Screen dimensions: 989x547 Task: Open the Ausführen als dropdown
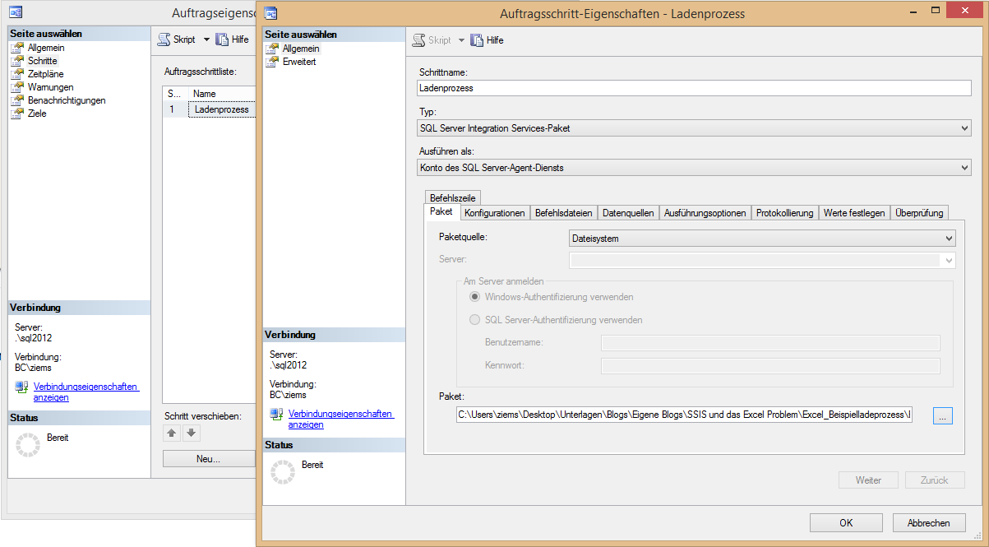tap(964, 168)
